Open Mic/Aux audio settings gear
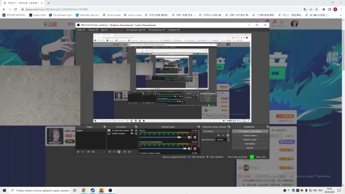 (x=195, y=137)
